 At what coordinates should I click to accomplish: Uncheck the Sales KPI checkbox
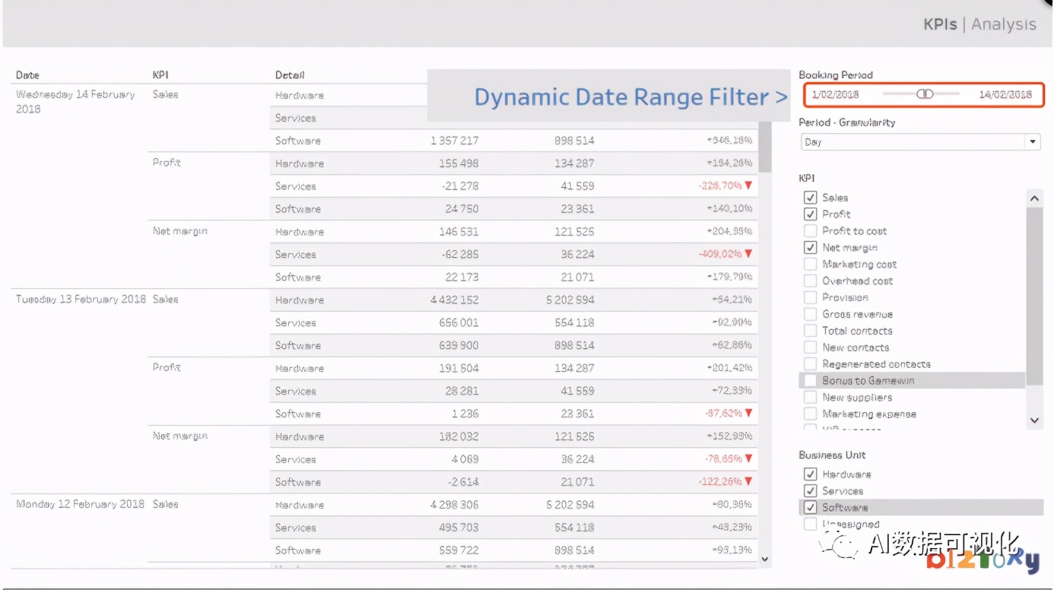coord(810,198)
